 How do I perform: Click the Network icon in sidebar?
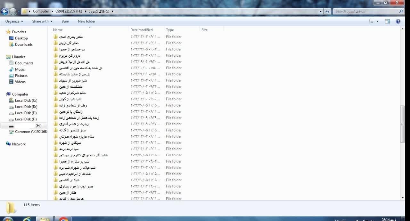[8, 144]
